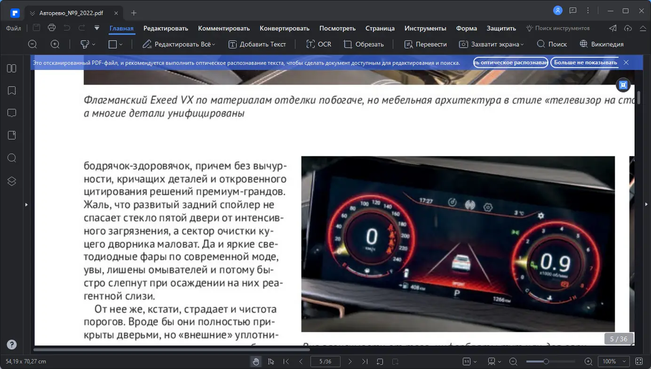Open the bookmarks panel in the sidebar
The width and height of the screenshot is (651, 369).
click(12, 91)
